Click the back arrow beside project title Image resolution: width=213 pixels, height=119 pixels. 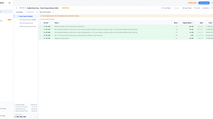click(16, 8)
